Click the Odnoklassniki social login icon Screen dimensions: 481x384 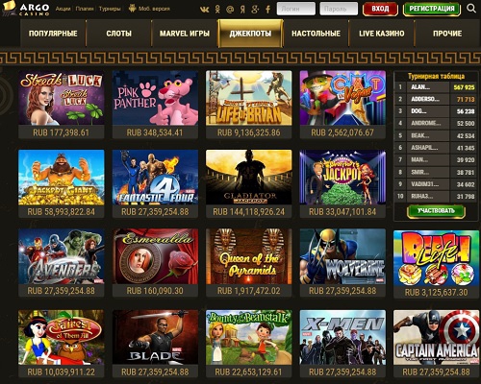click(x=217, y=10)
